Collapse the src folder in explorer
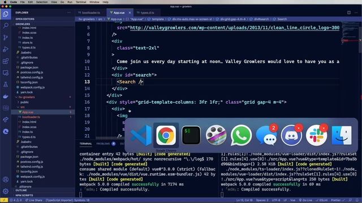Image resolution: width=362 pixels, height=203 pixels. 23,107
